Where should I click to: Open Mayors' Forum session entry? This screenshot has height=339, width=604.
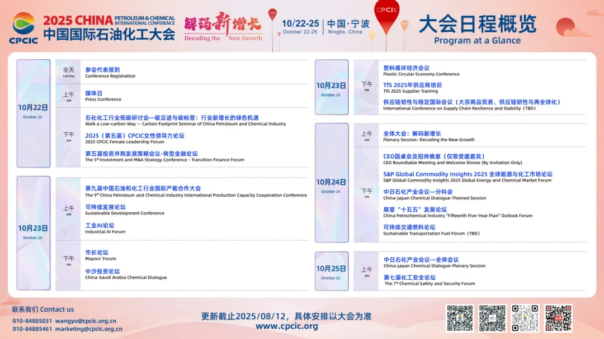(x=101, y=255)
